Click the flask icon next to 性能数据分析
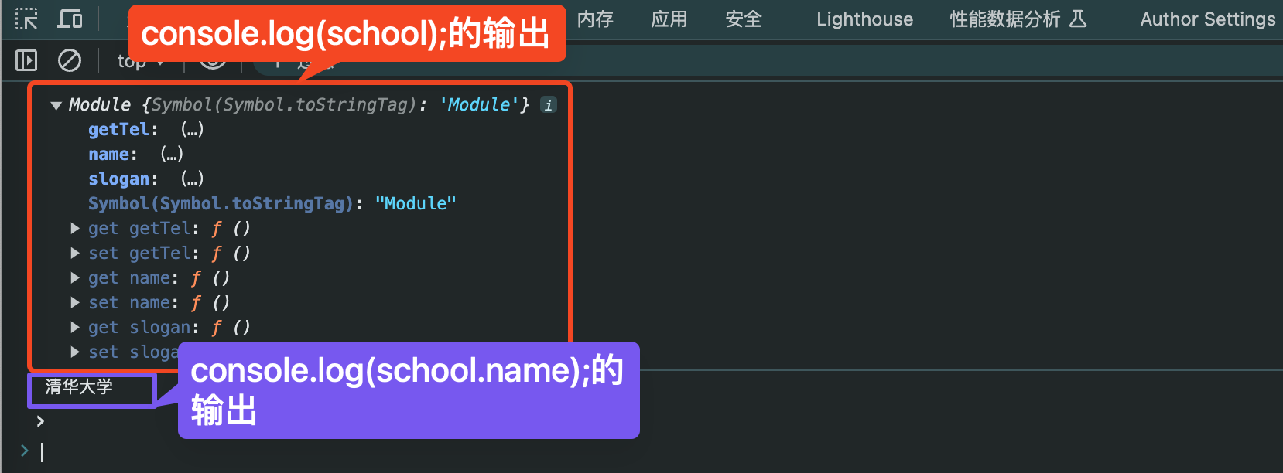The image size is (1283, 473). point(1078,19)
